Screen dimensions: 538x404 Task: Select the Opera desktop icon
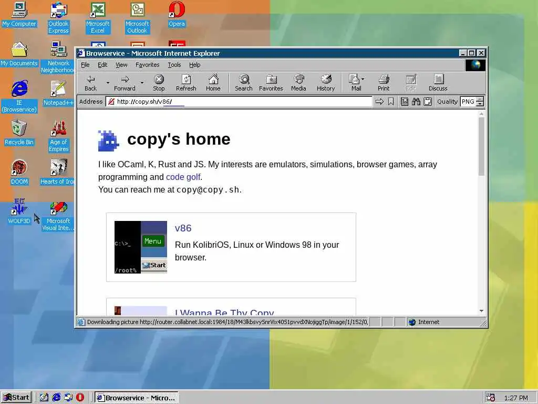click(x=177, y=15)
